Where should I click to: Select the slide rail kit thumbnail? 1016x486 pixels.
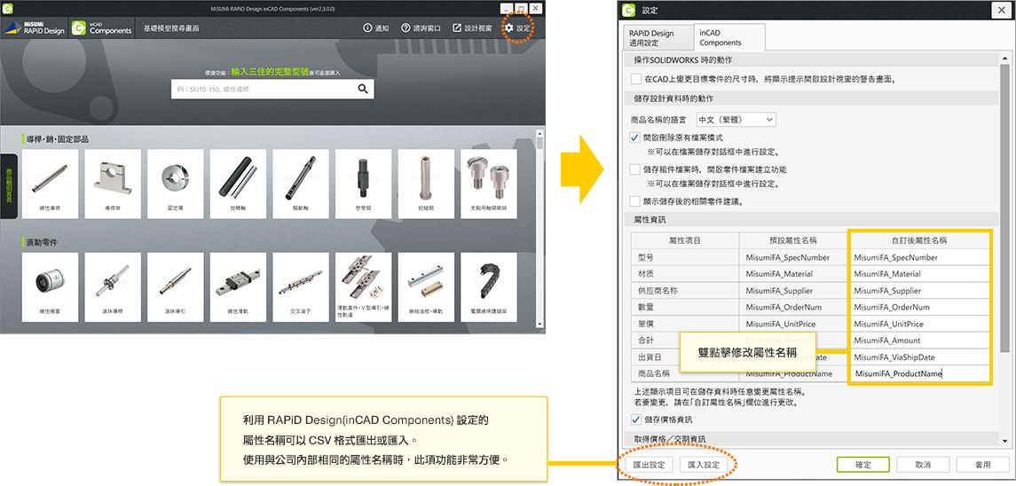(x=364, y=287)
